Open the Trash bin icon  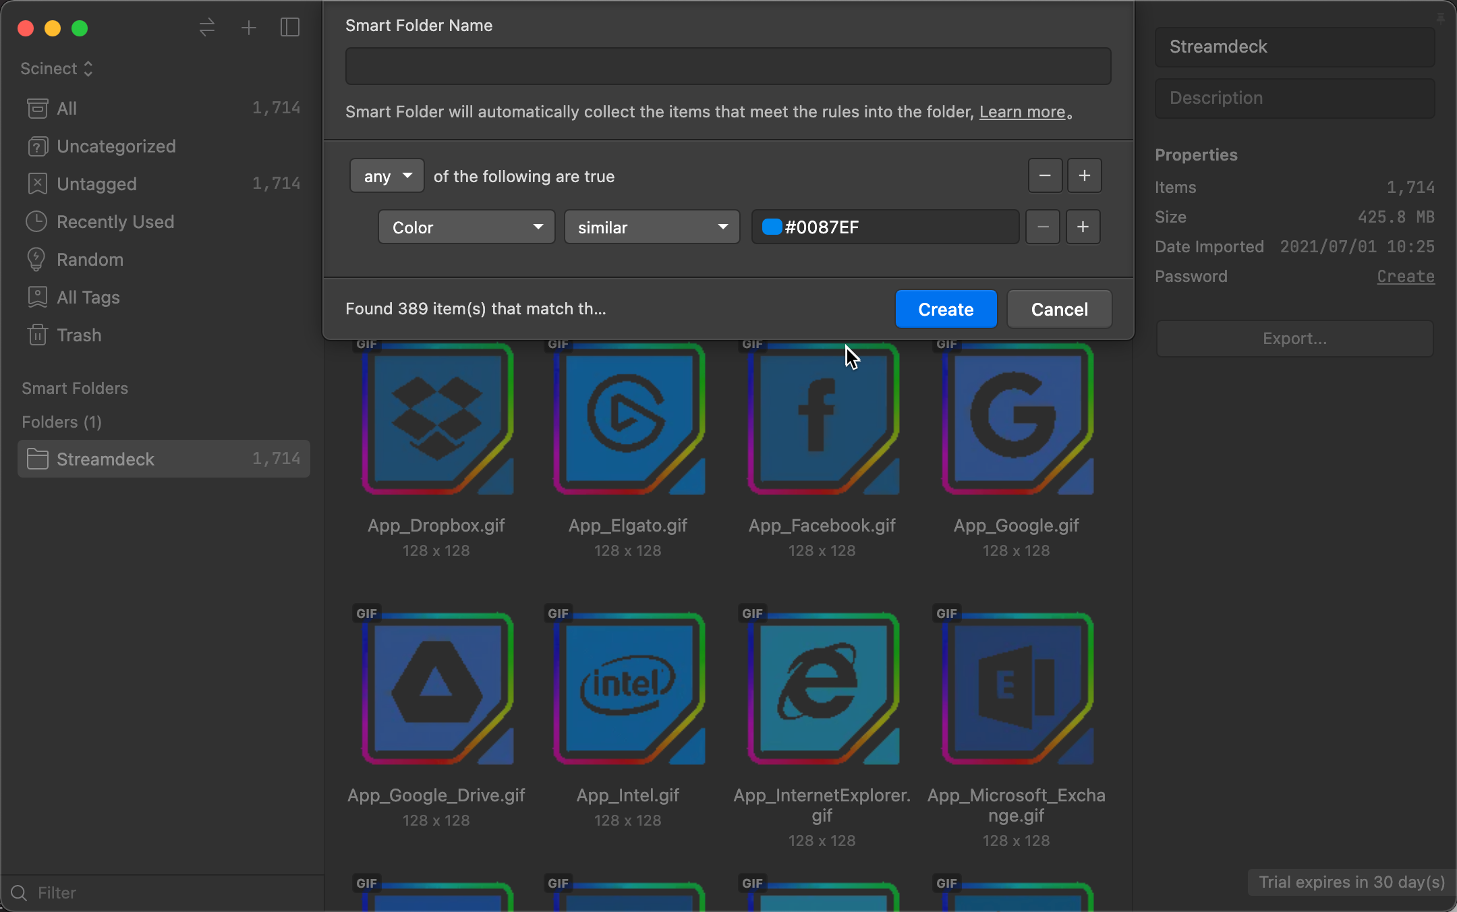(37, 335)
